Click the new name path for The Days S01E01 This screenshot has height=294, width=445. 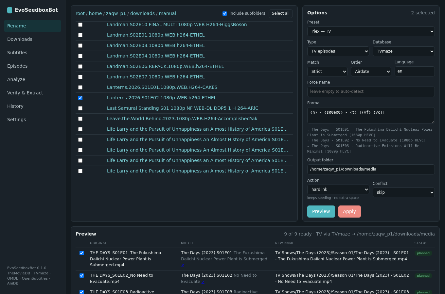click(x=342, y=256)
